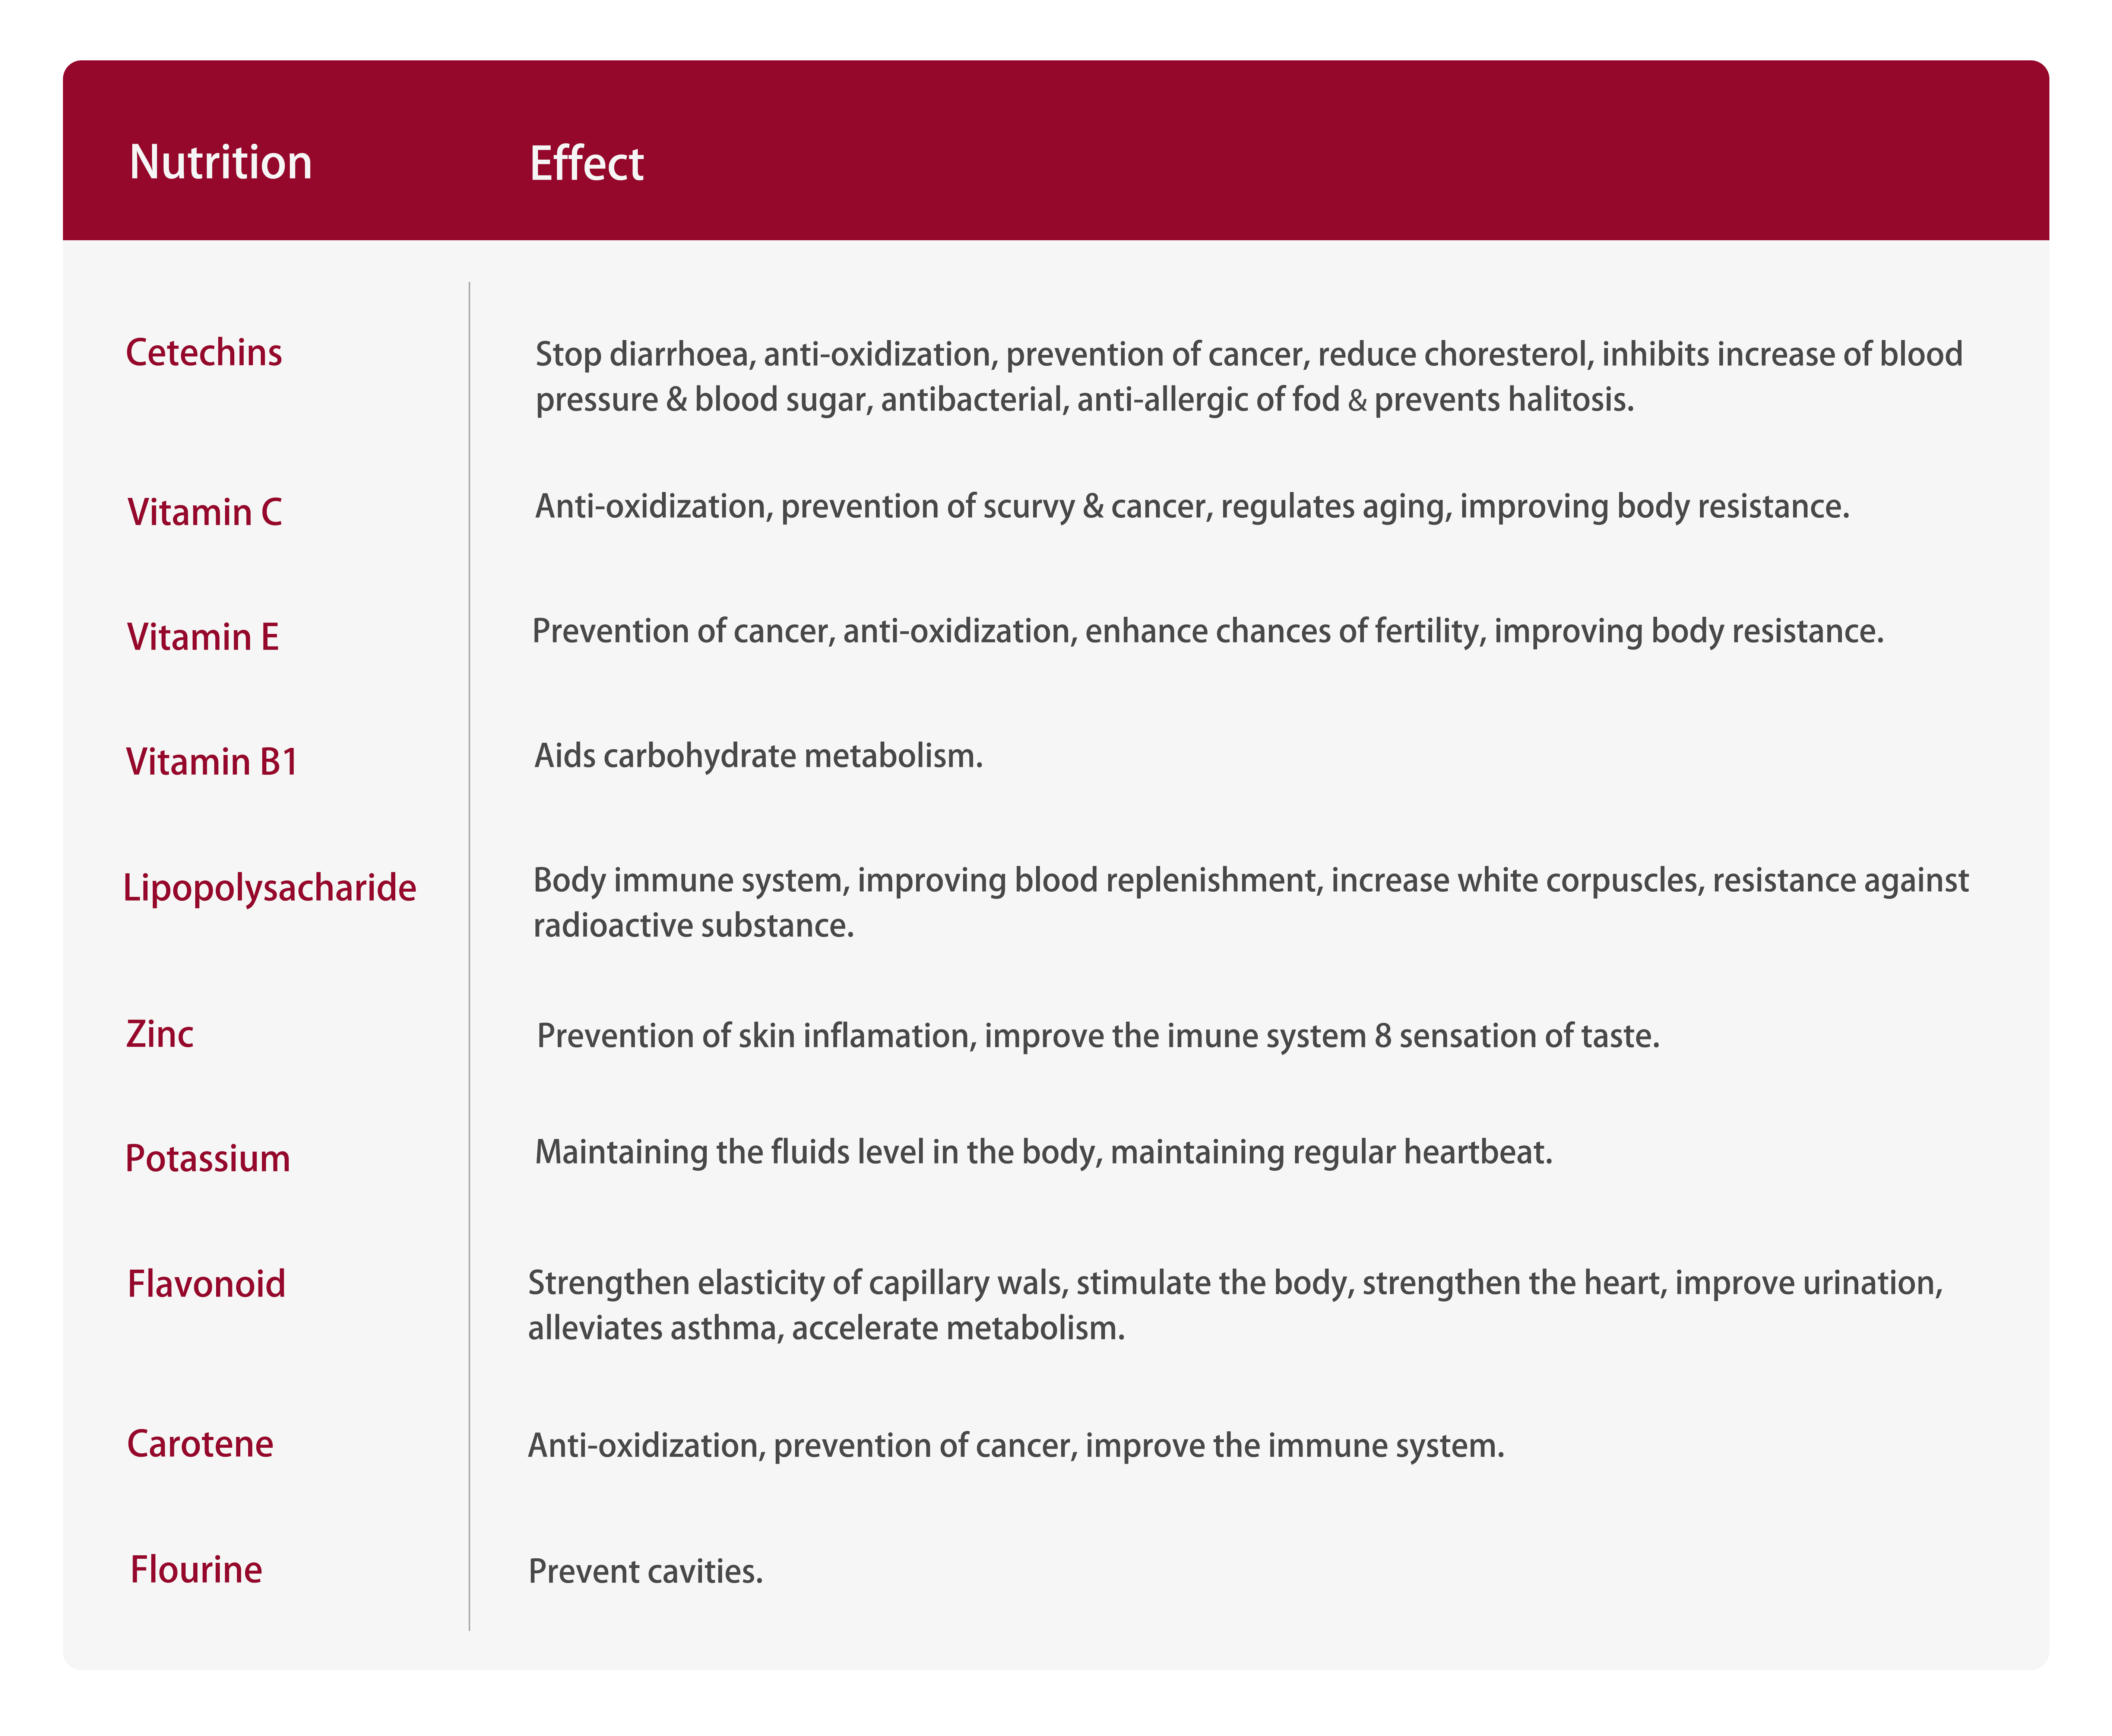
Task: Click the Carotene label
Action: [200, 1444]
